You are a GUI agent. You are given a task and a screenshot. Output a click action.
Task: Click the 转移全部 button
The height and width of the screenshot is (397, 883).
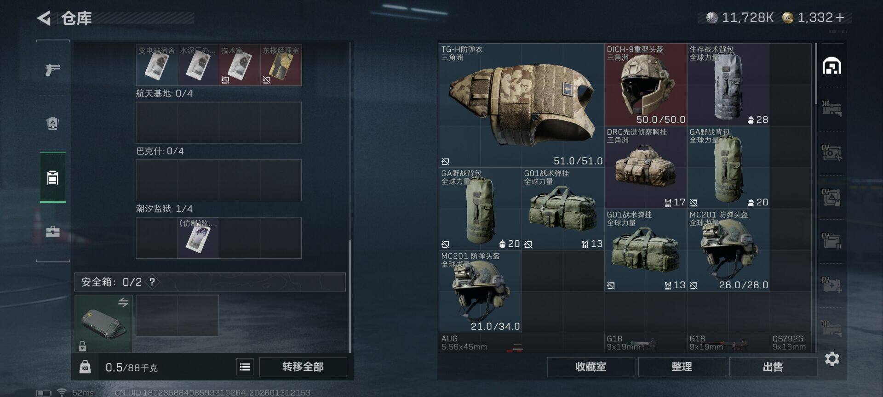[x=303, y=367]
